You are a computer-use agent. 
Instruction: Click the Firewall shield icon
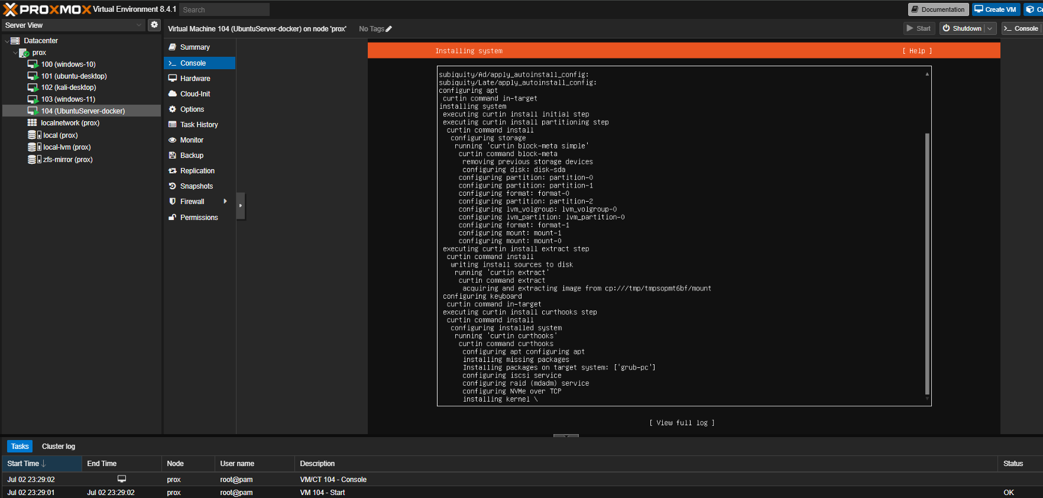point(173,201)
